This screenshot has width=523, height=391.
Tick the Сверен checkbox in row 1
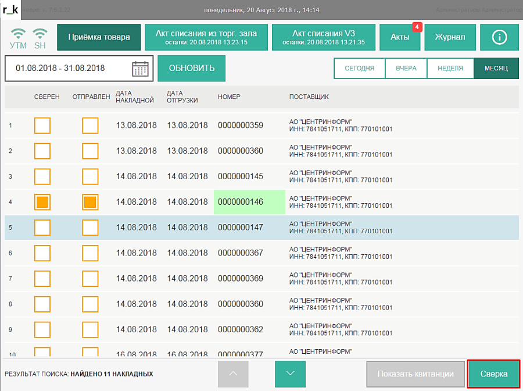tap(42, 126)
